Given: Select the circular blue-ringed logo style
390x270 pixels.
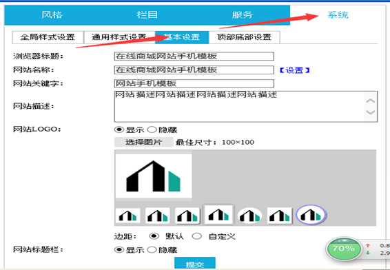Looking at the screenshot, I should click(x=311, y=215).
